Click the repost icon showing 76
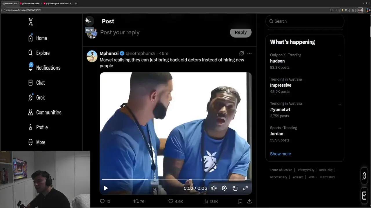This screenshot has width=371, height=208. pyautogui.click(x=139, y=201)
